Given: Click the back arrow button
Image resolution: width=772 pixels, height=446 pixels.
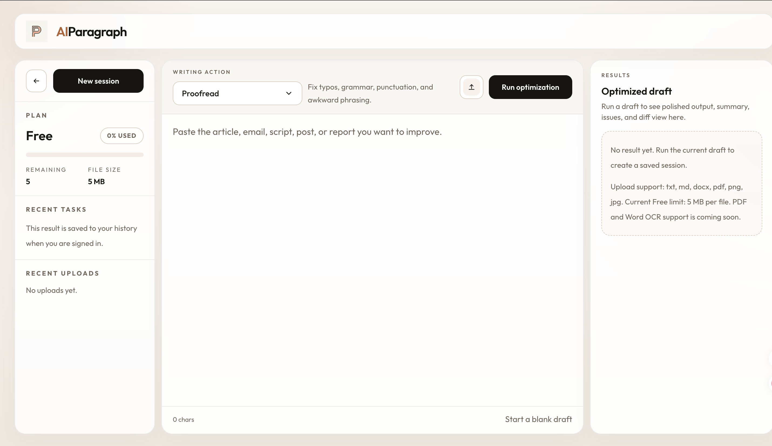Looking at the screenshot, I should (x=36, y=81).
